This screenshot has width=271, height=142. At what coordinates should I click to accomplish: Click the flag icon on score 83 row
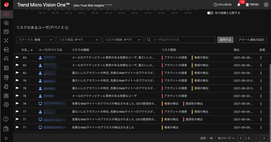[17, 58]
